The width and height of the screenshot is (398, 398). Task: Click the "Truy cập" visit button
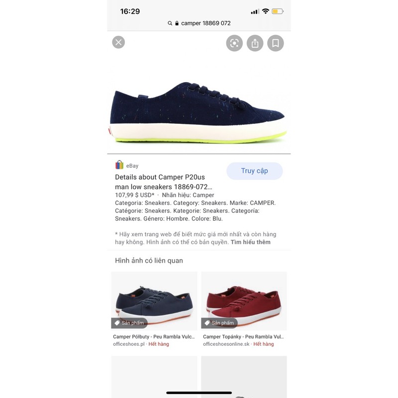point(254,171)
